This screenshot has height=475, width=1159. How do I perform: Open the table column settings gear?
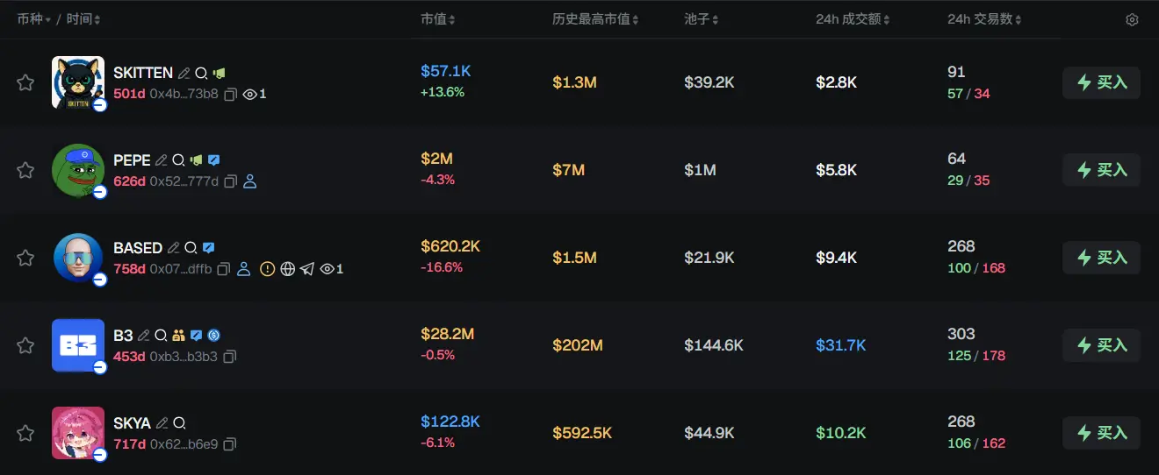(x=1132, y=20)
